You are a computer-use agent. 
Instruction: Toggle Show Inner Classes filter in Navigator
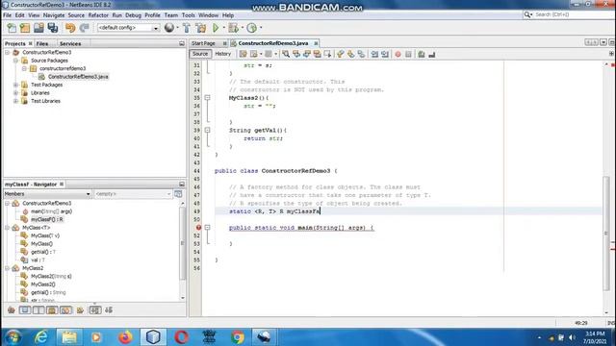[x=65, y=310]
